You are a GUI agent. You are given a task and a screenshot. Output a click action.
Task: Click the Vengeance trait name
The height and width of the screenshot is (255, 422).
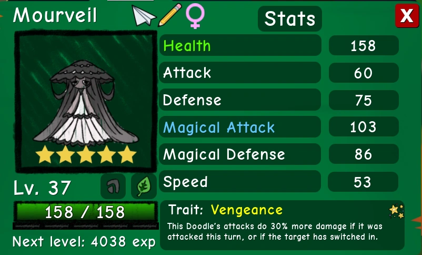[x=247, y=210]
